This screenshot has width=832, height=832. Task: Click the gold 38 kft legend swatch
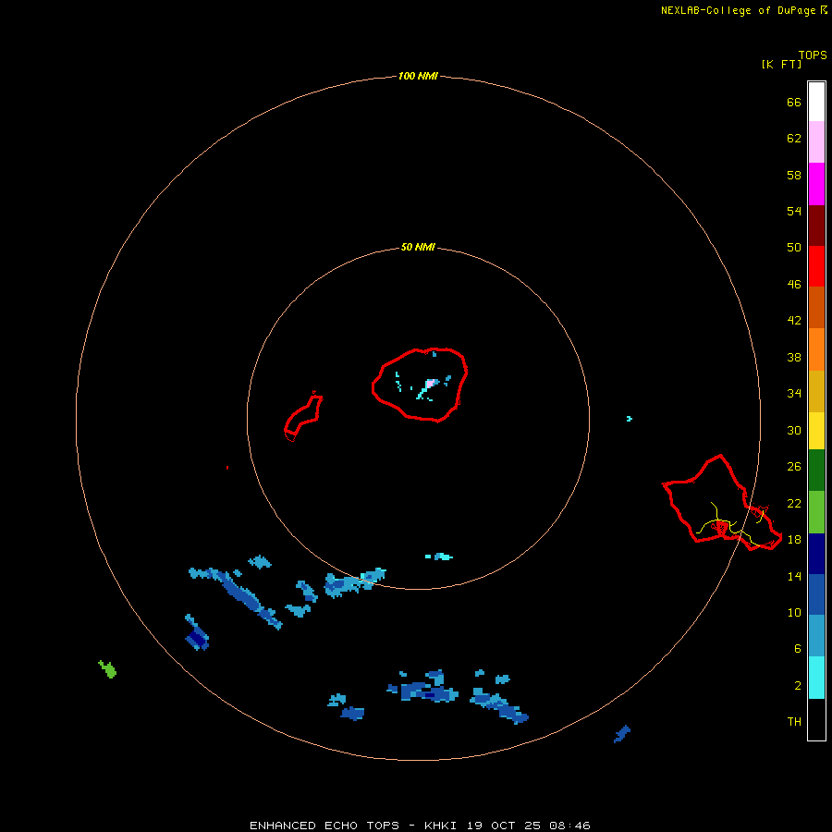pos(816,391)
